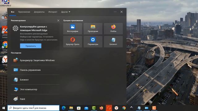The height and width of the screenshot is (111, 198).
Task: Switch to the Интернет tab
Action: pos(53,12)
